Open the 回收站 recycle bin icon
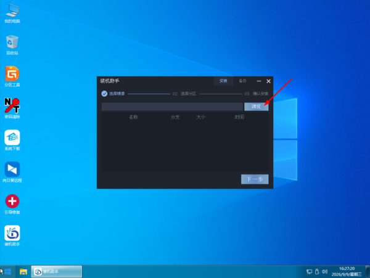Image resolution: width=370 pixels, height=278 pixels. click(x=12, y=45)
